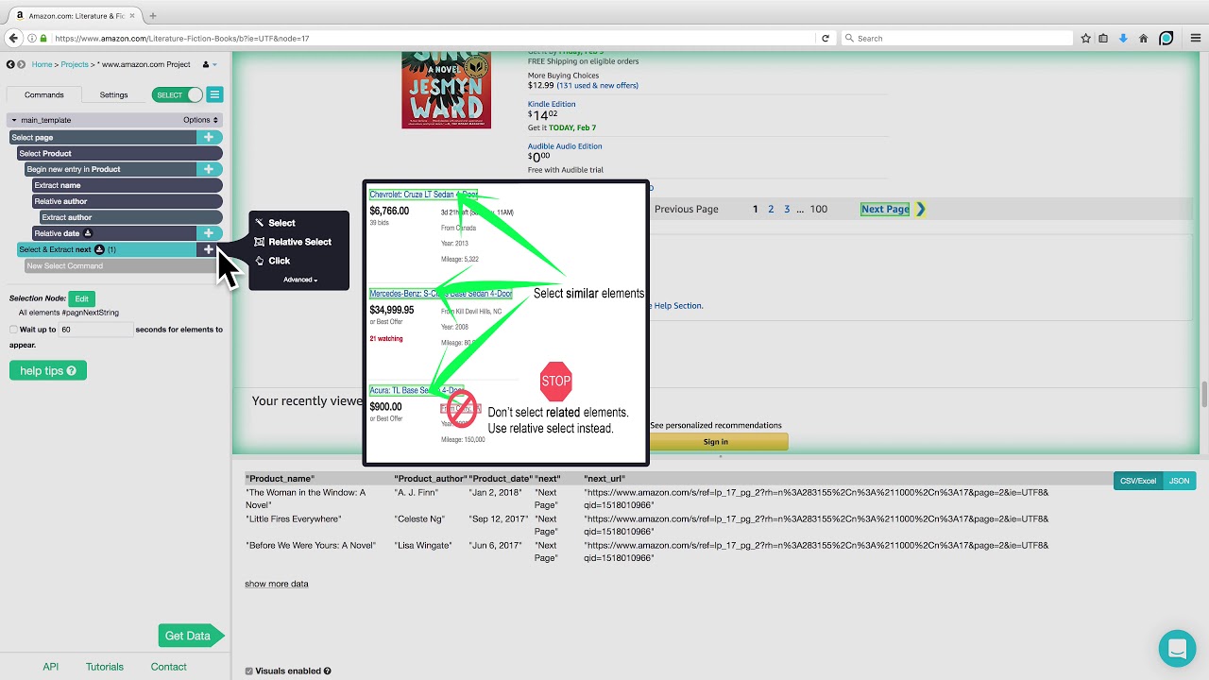The height and width of the screenshot is (680, 1209).
Task: Open the teal hamburger menu beside SELECT
Action: coord(214,94)
